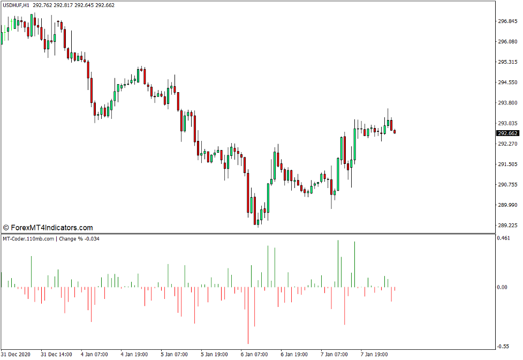
Task: Click the highlighted 292.662 current price tag
Action: click(x=507, y=132)
